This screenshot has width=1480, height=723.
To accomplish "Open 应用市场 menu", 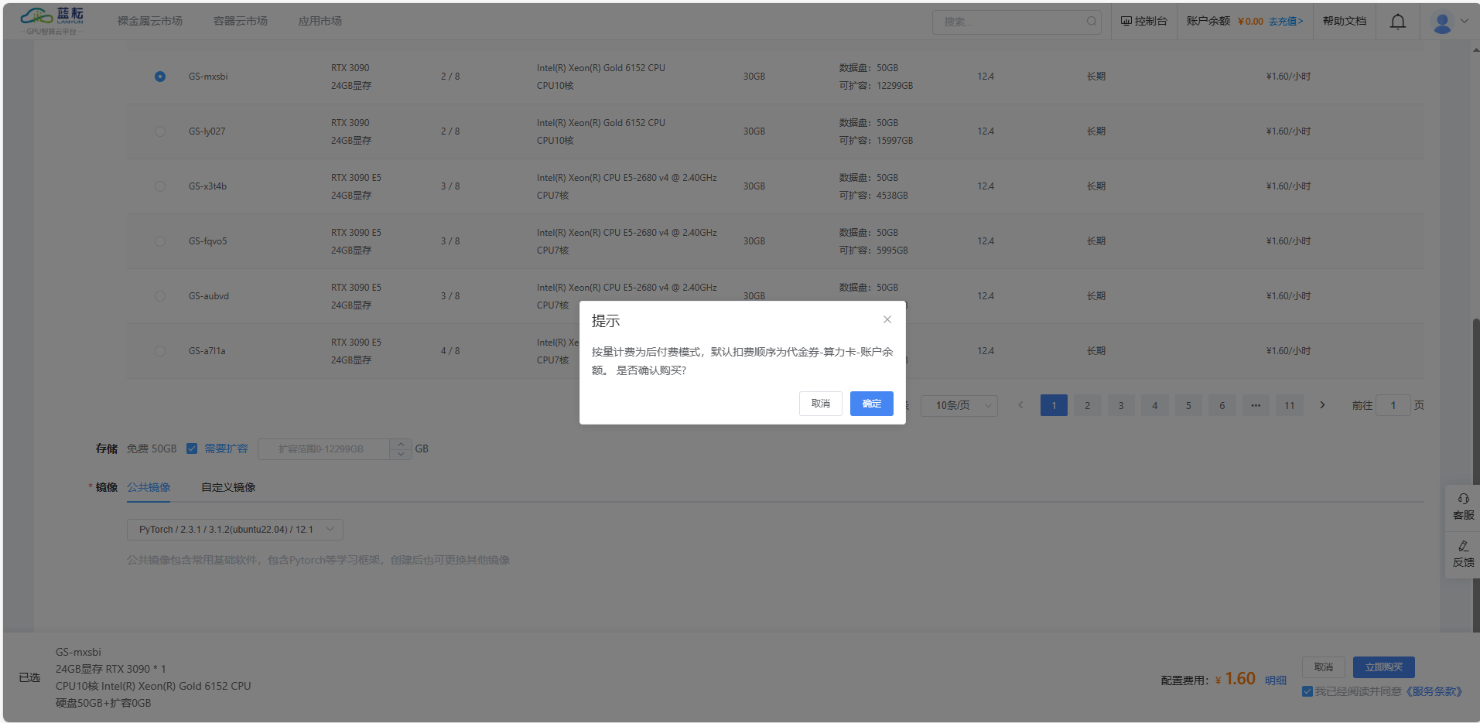I will pyautogui.click(x=320, y=22).
